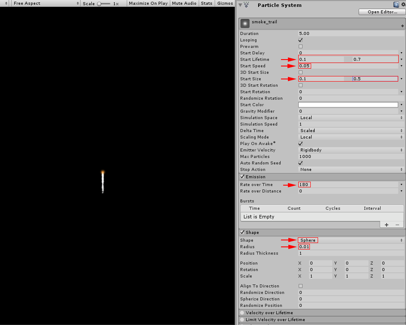Viewport: 406px width, 325px height.
Task: Click Open Editor button
Action: click(382, 12)
